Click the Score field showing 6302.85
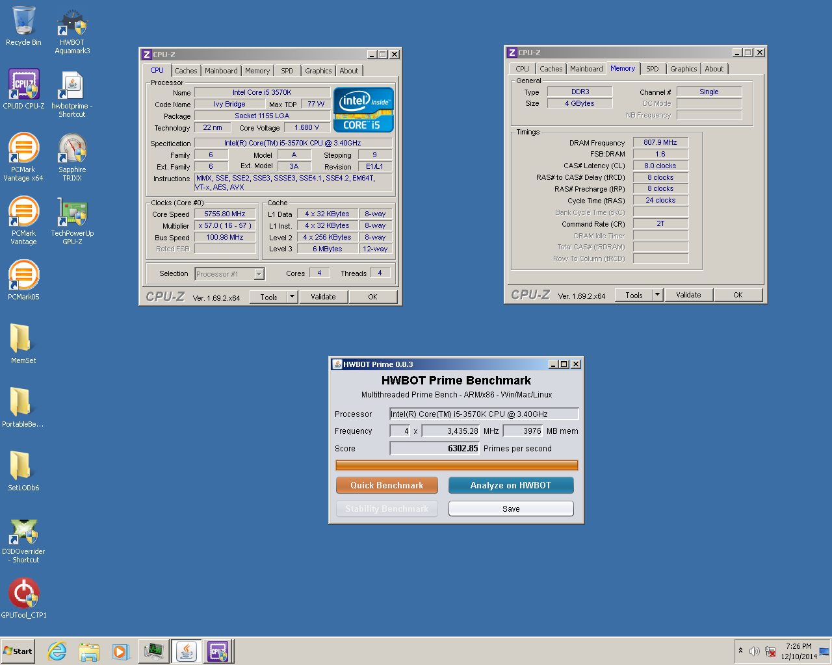This screenshot has width=832, height=665. click(x=435, y=448)
